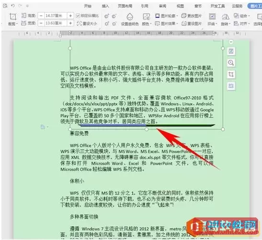
Task: Open the Wrap (环绕) dropdown
Action: [x=212, y=20]
